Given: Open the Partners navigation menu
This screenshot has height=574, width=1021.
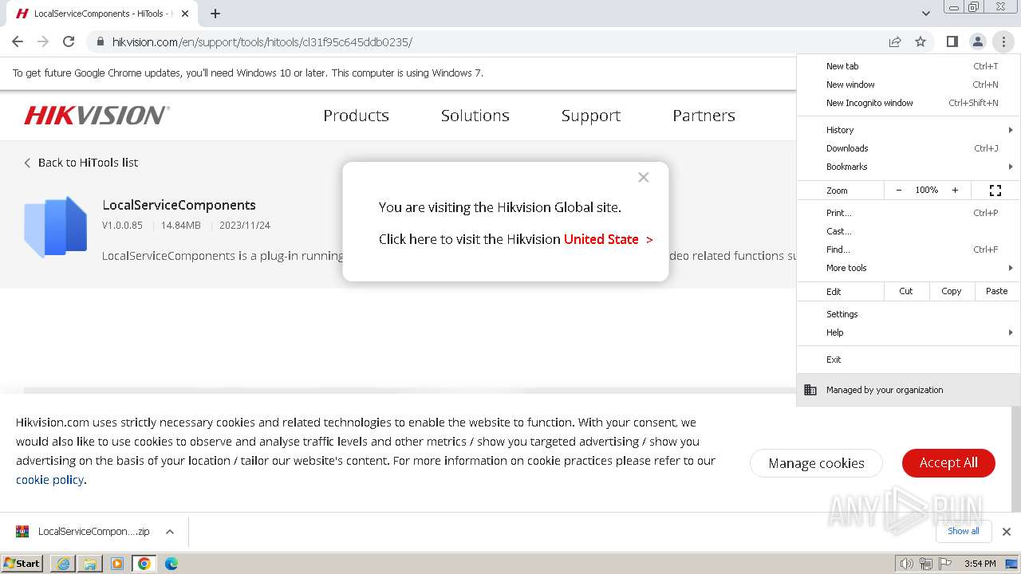Looking at the screenshot, I should point(704,116).
